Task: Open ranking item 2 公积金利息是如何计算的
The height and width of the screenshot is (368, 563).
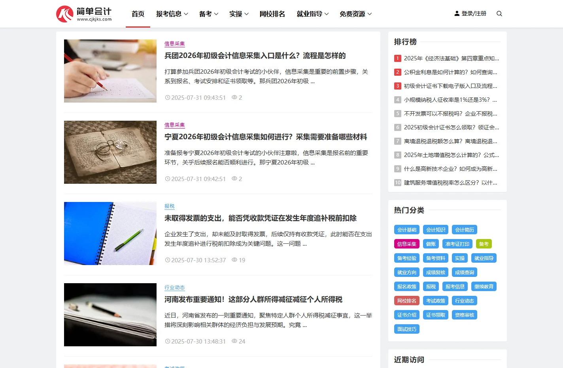Action: (451, 72)
